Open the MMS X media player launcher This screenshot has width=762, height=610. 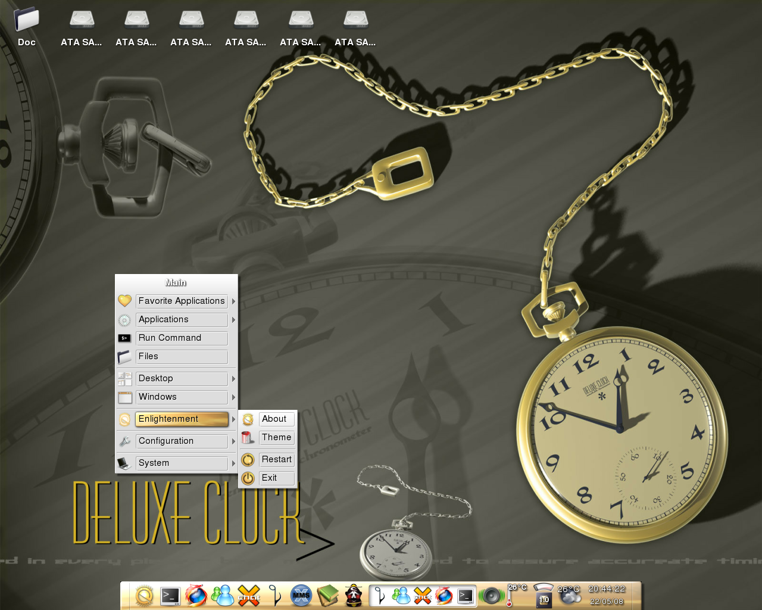[x=301, y=595]
